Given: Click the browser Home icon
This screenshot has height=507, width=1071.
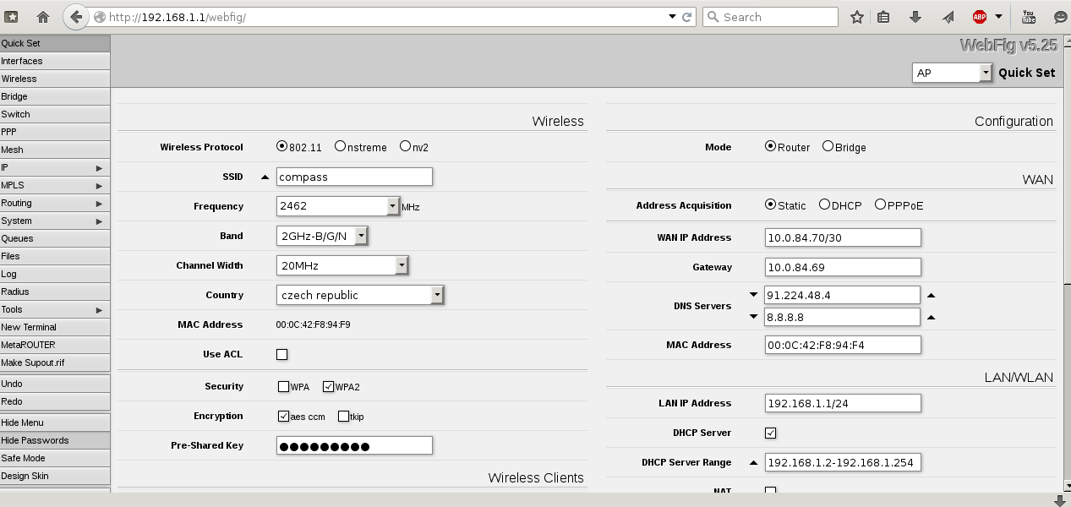Looking at the screenshot, I should click(x=43, y=17).
